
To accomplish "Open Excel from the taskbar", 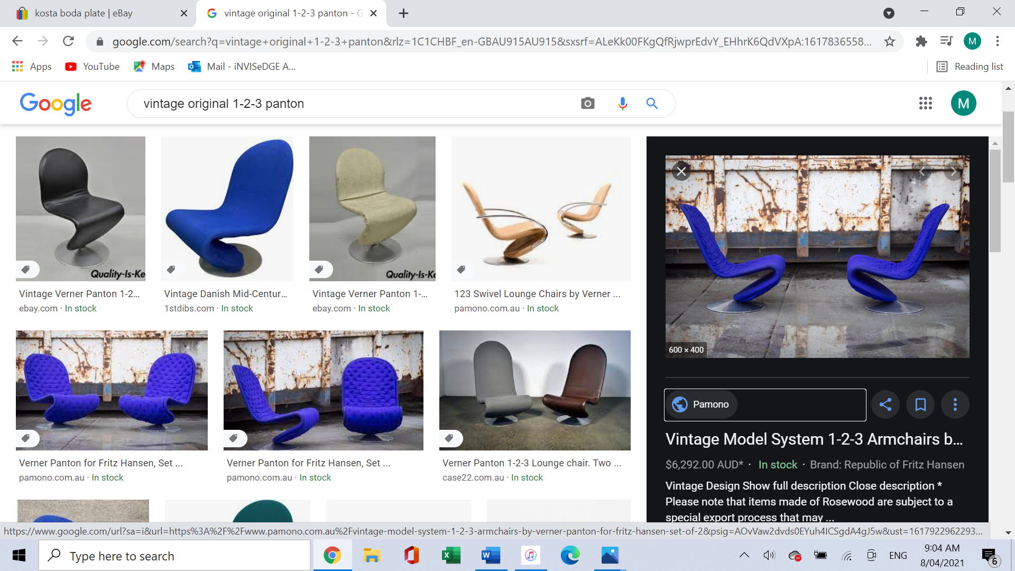I will tap(450, 555).
